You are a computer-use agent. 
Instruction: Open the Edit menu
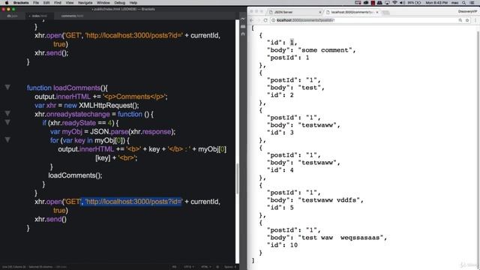(46, 3)
